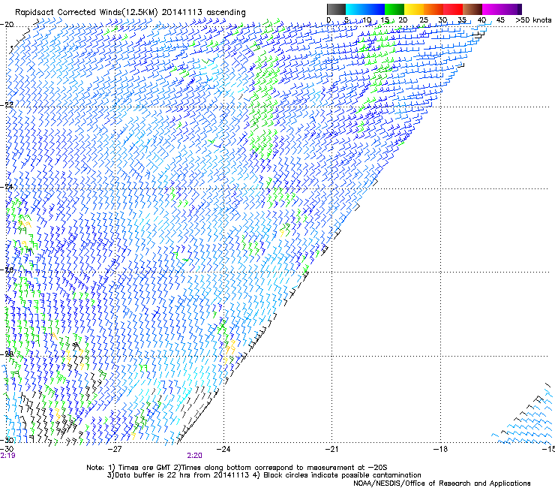This screenshot has height=488, width=555.
Task: Click the 'Data buffer is 22 hrs' note
Action: pyautogui.click(x=264, y=475)
